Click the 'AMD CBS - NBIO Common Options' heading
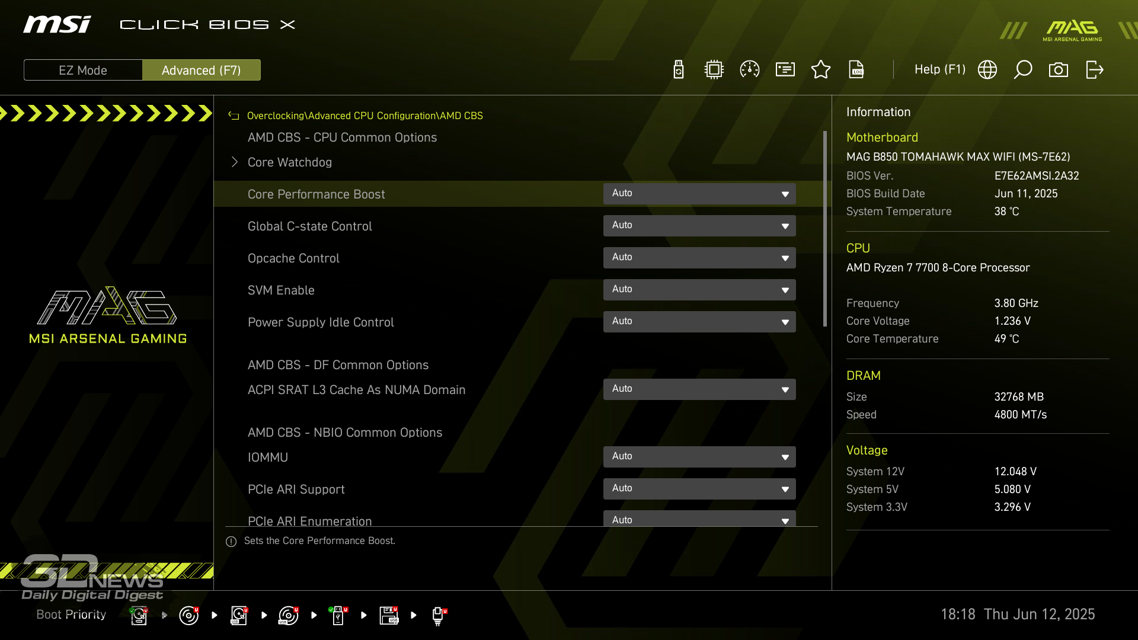 344,433
